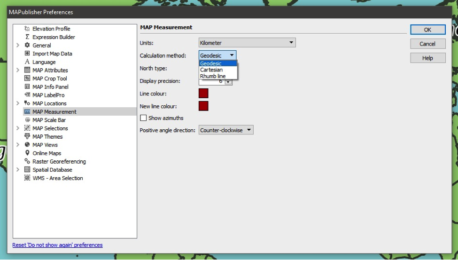The height and width of the screenshot is (260, 458).
Task: Click the MAP Themes brush icon
Action: click(27, 136)
